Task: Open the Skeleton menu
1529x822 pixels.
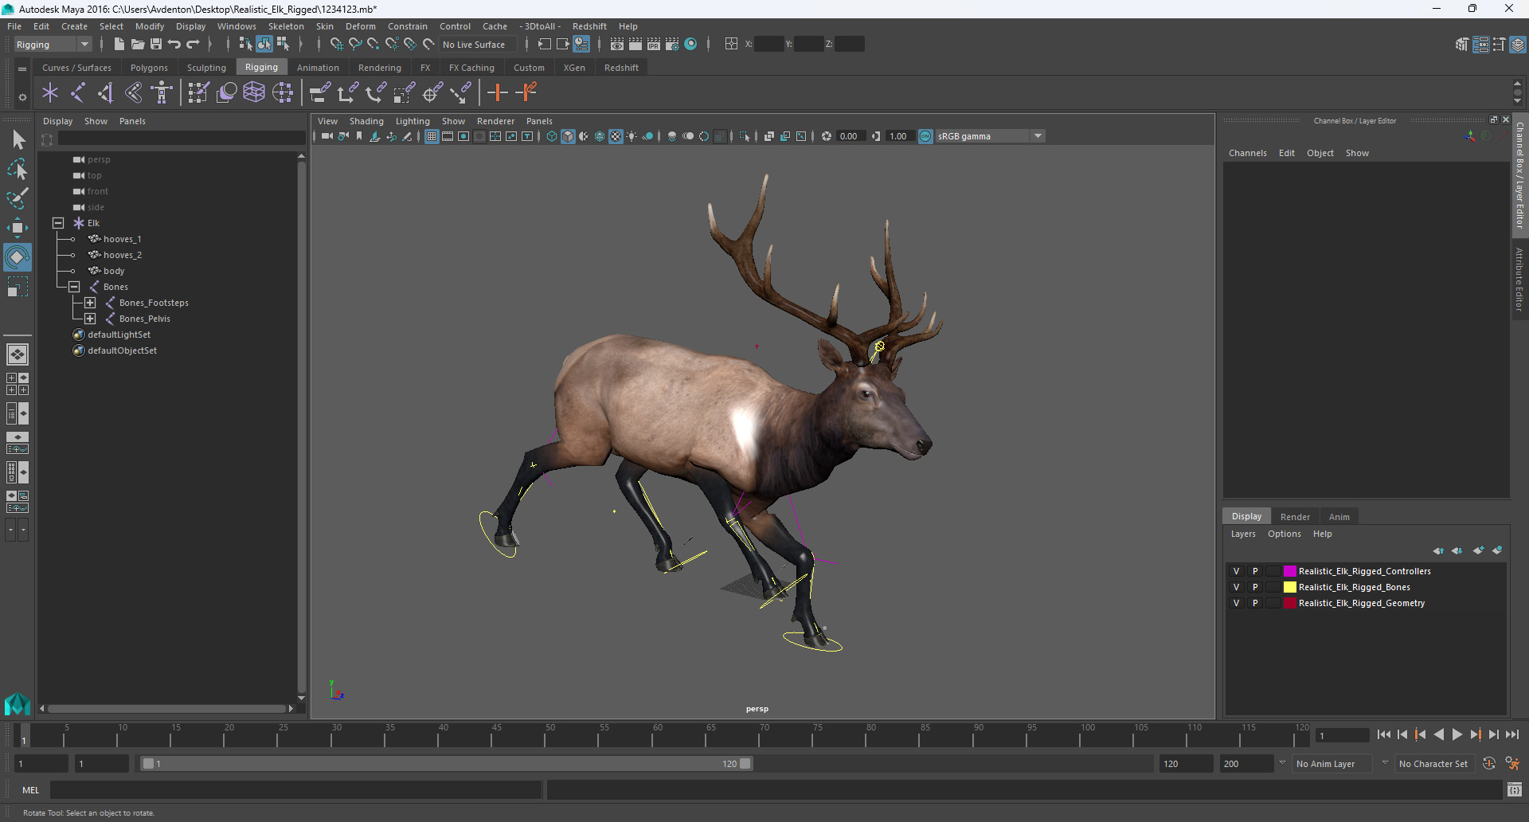Action: 286,26
